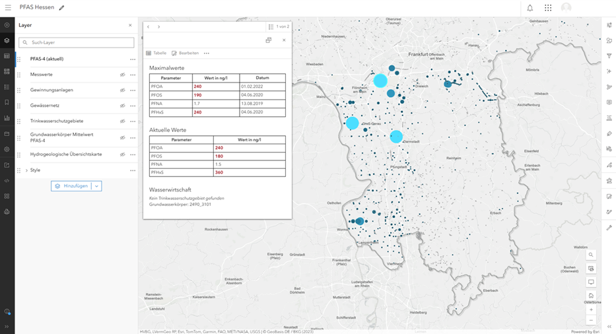Select the PFAS-4 (aktuell) layer row
616x334 pixels.
pos(77,59)
